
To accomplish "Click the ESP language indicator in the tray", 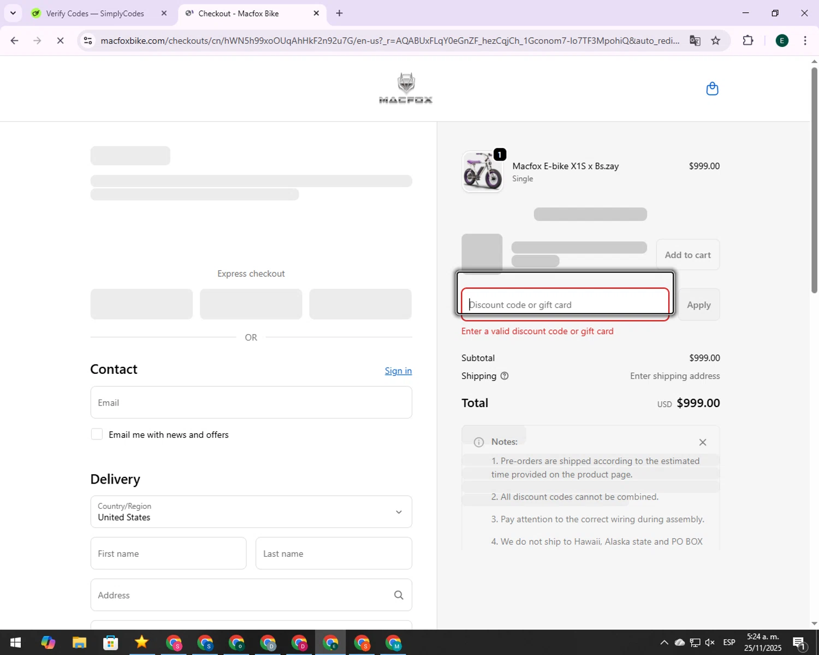I will pos(729,642).
